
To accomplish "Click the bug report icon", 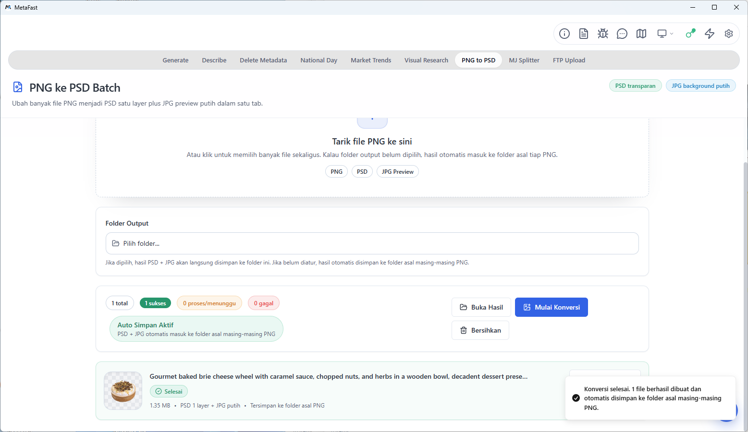I will (x=603, y=34).
